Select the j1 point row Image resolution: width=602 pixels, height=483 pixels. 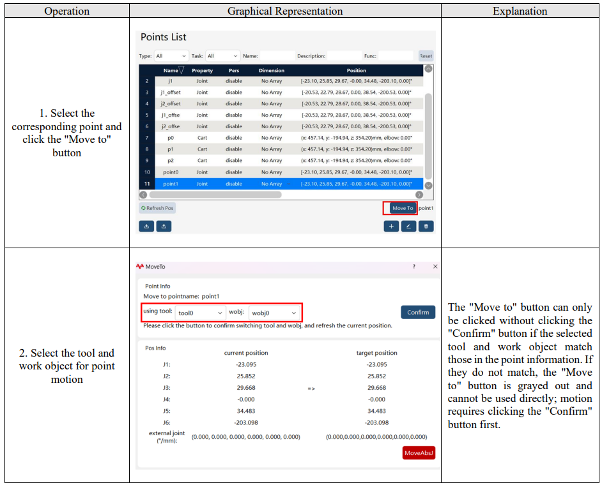pos(281,81)
